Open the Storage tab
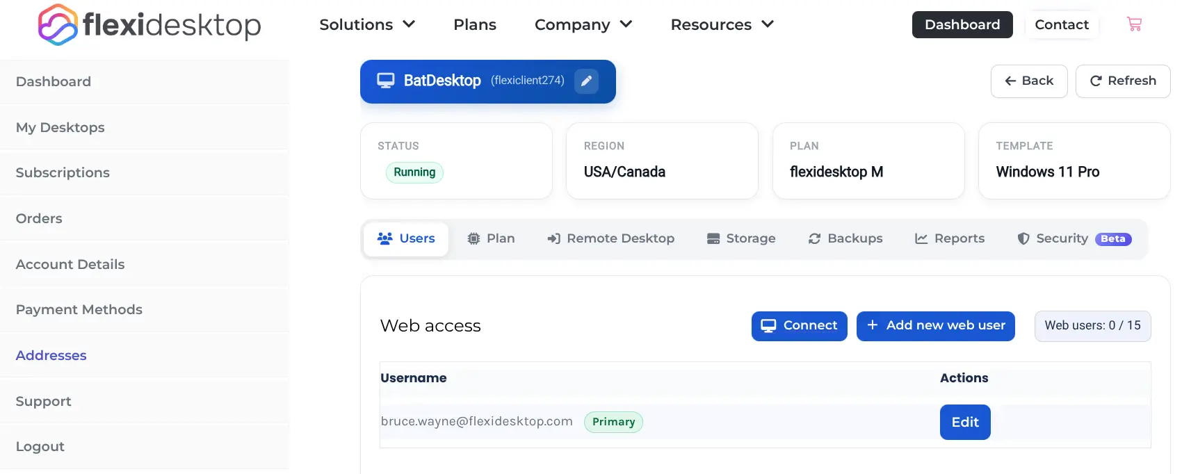The width and height of the screenshot is (1182, 474). click(x=741, y=238)
